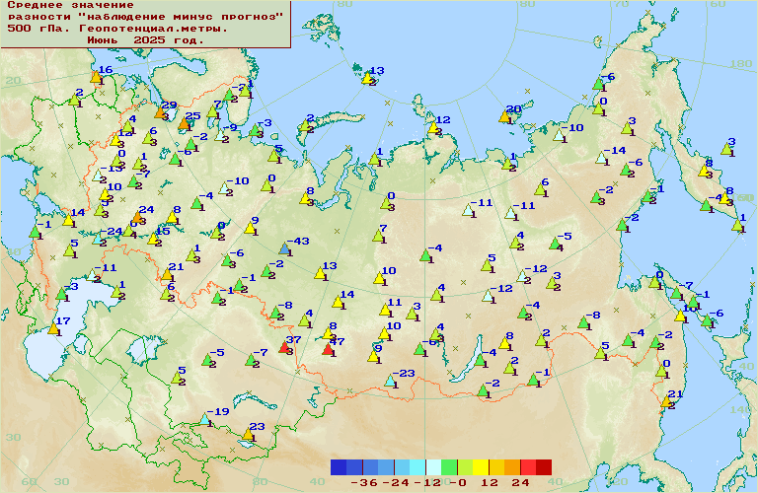The image size is (758, 493).
Task: Click the yellow triangle labeled 14
Action: point(335,301)
